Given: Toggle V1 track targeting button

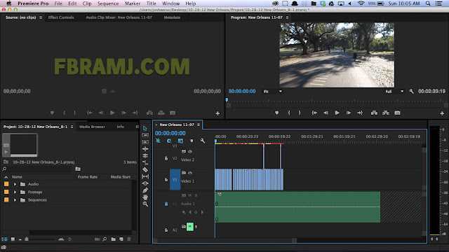Looking at the screenshot, I should 175,179.
